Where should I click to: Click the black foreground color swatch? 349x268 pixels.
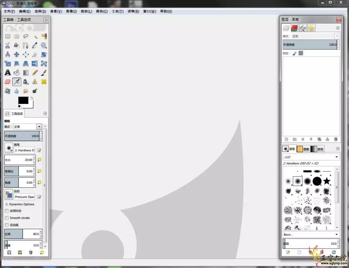[23, 100]
